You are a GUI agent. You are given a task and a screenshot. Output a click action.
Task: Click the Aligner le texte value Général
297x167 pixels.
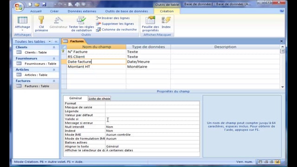(x=153, y=147)
